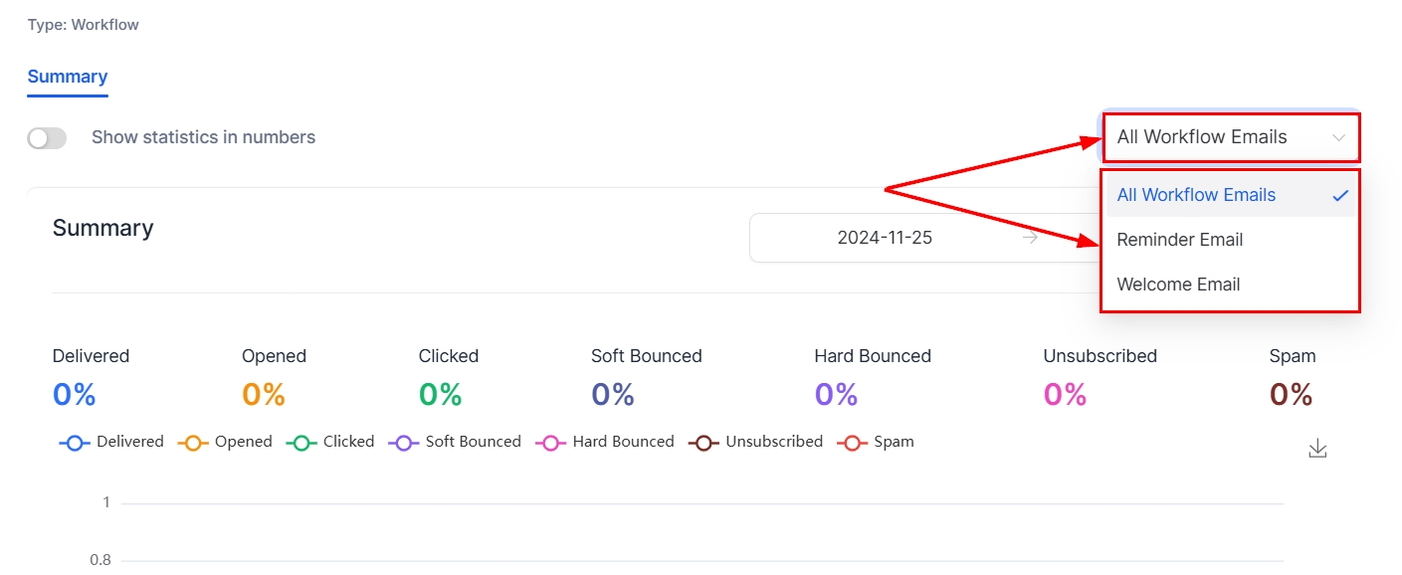Click the 2024-11-25 start date field
Viewport: 1402px width, 575px height.
884,238
